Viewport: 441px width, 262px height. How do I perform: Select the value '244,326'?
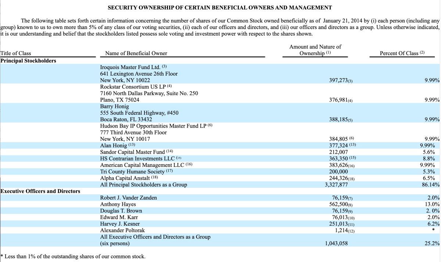click(x=338, y=178)
